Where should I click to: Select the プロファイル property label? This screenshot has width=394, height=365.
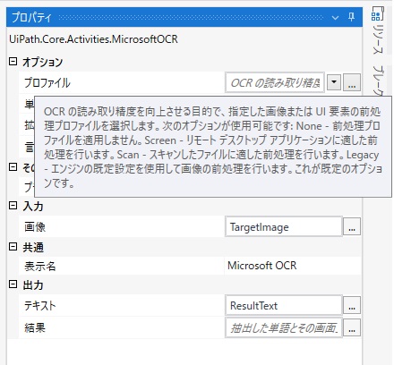[x=47, y=82]
